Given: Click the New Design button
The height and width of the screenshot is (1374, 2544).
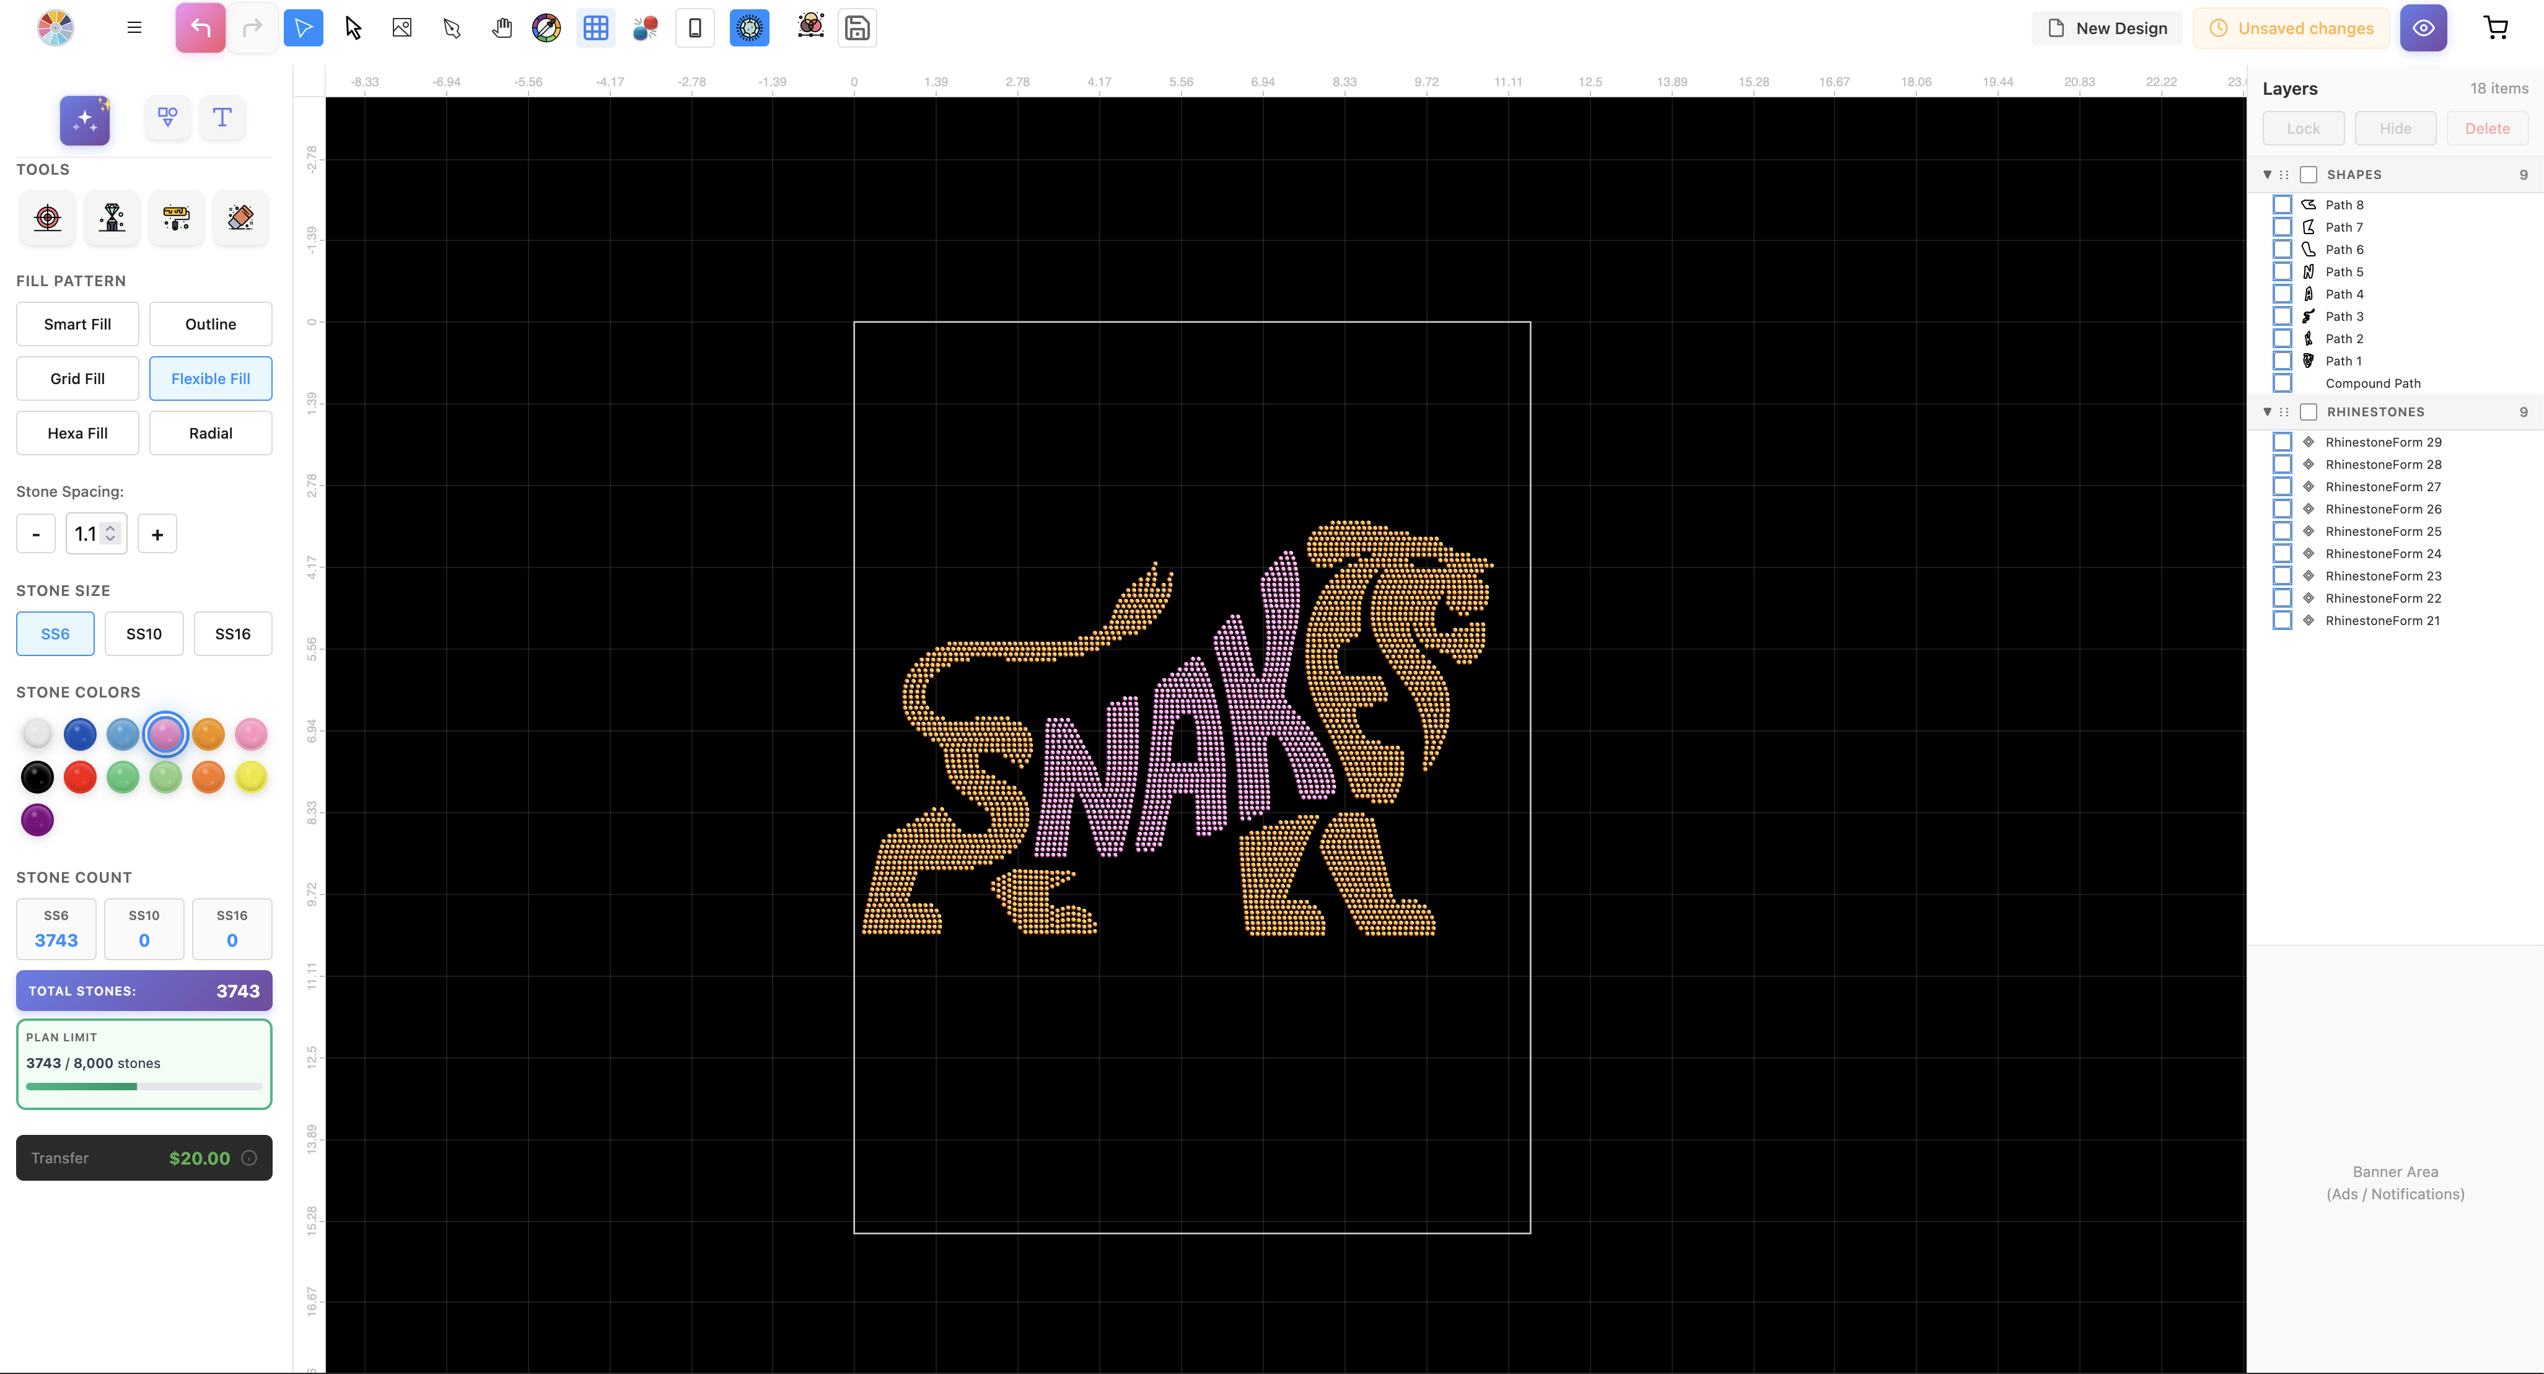Looking at the screenshot, I should click(x=2107, y=28).
